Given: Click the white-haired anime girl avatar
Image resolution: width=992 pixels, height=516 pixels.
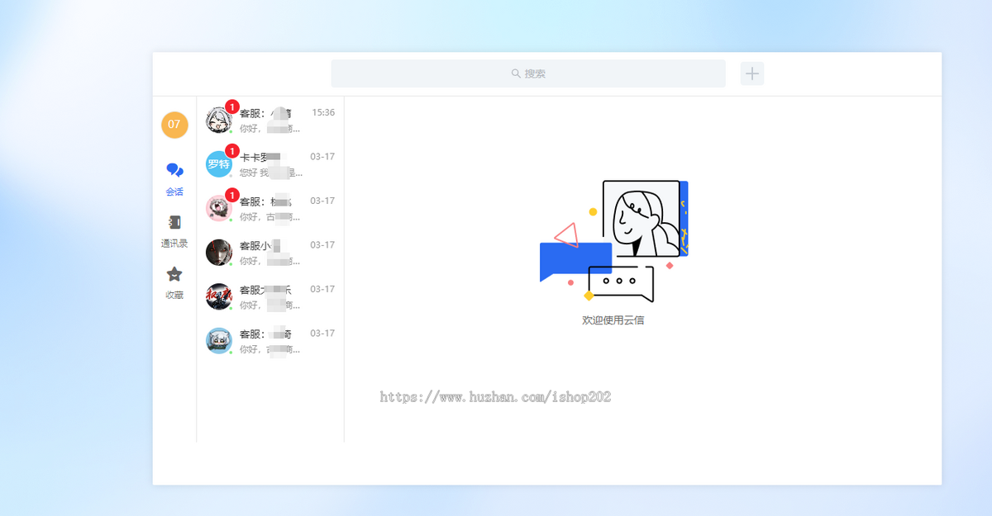Looking at the screenshot, I should click(x=219, y=120).
